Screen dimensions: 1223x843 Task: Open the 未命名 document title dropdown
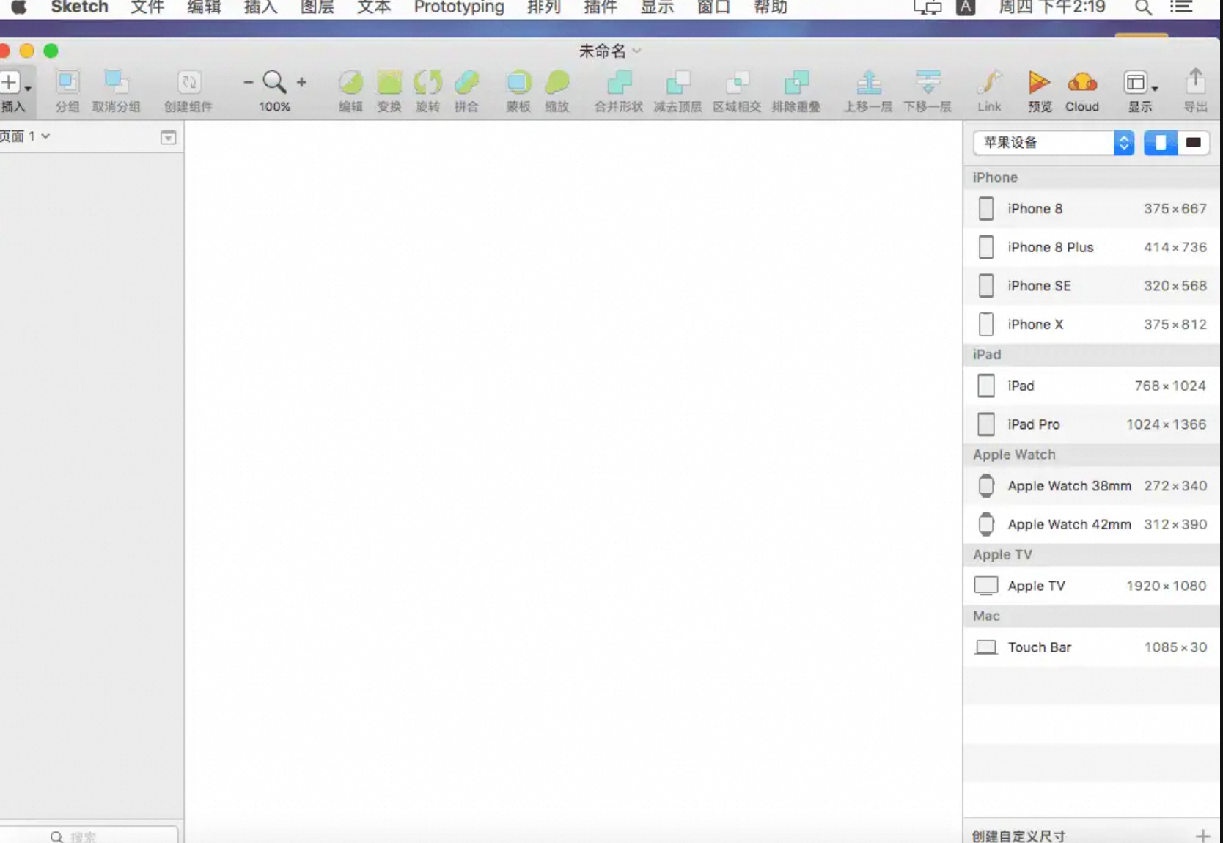pos(610,51)
